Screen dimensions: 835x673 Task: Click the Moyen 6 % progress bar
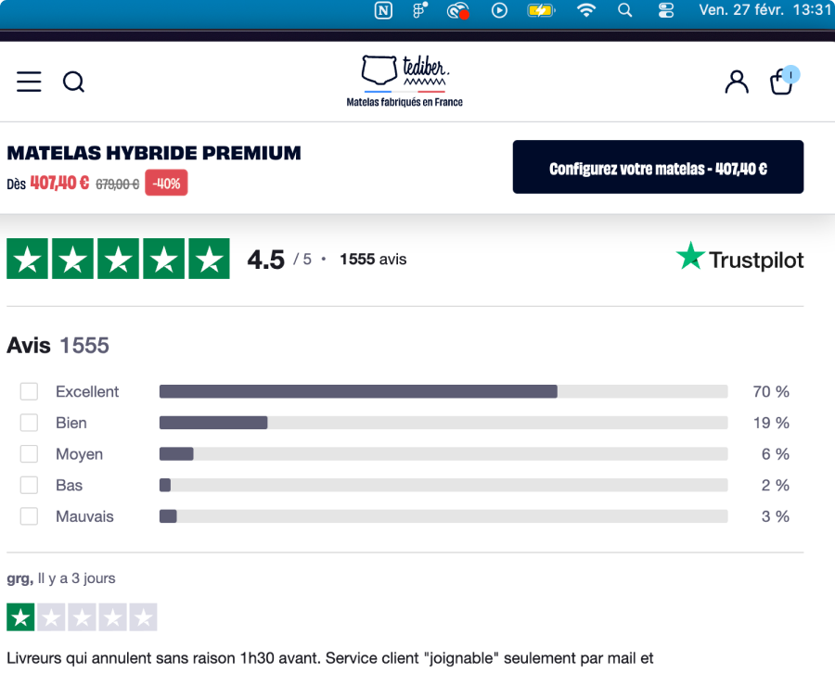point(443,454)
